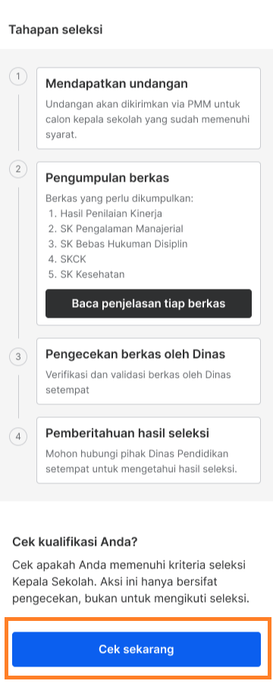Select step 4 circle indicator
The width and height of the screenshot is (273, 684).
(x=18, y=436)
